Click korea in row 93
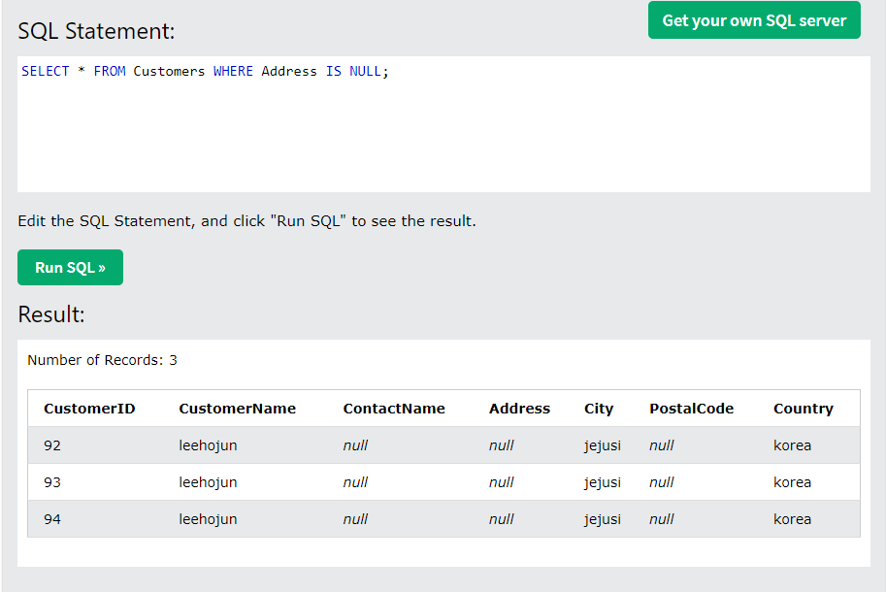This screenshot has width=886, height=592. pyautogui.click(x=792, y=482)
